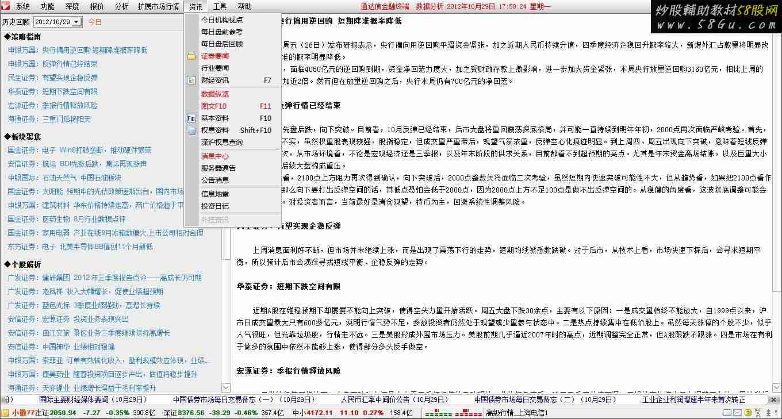Screen dimensions: 782x419
Task: Click the F10 icon beside 基本资料
Action: (x=191, y=118)
